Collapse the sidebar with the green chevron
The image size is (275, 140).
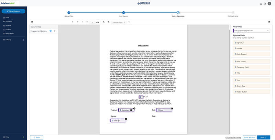23,137
